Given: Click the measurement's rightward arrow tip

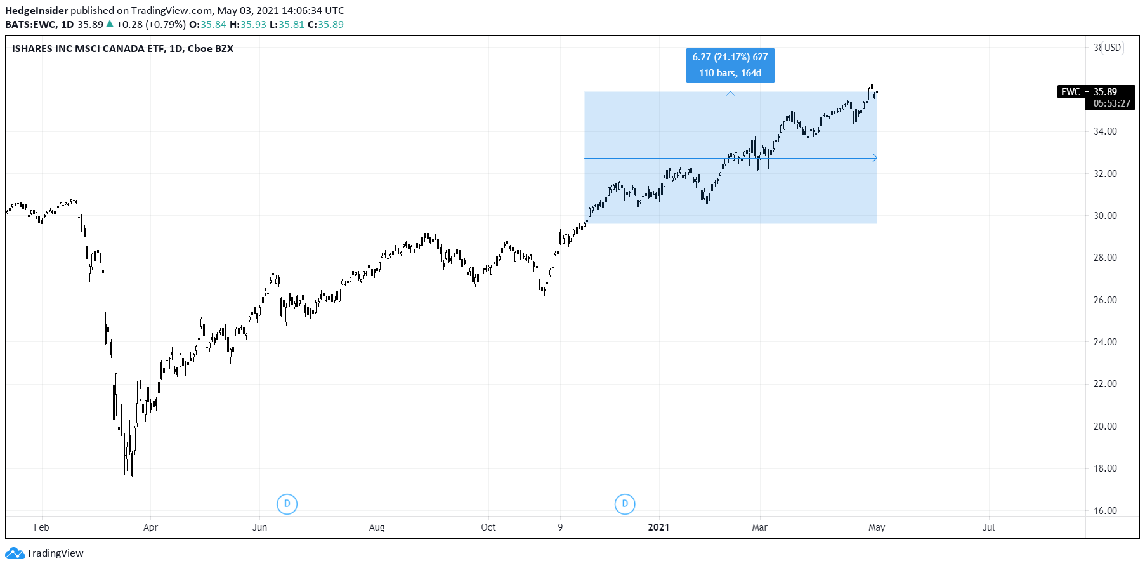Looking at the screenshot, I should [875, 158].
